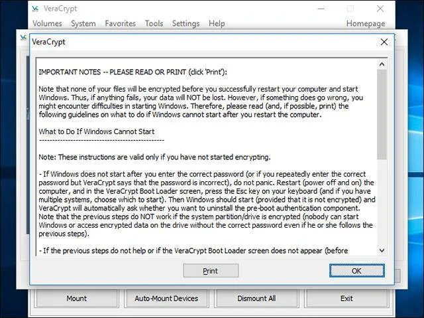Image resolution: width=424 pixels, height=318 pixels.
Task: Click the Exit button in main window
Action: point(346,299)
